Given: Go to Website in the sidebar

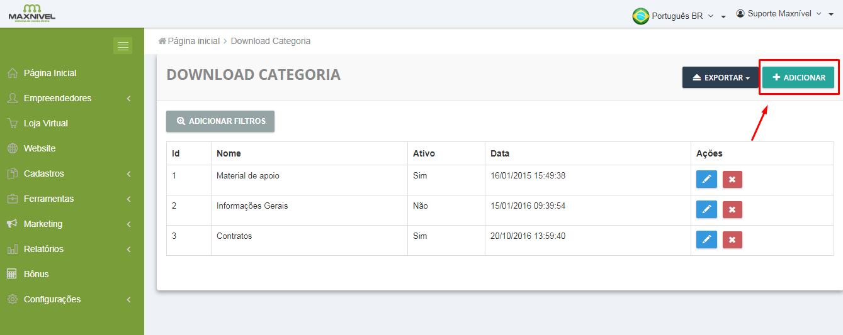Looking at the screenshot, I should 39,148.
